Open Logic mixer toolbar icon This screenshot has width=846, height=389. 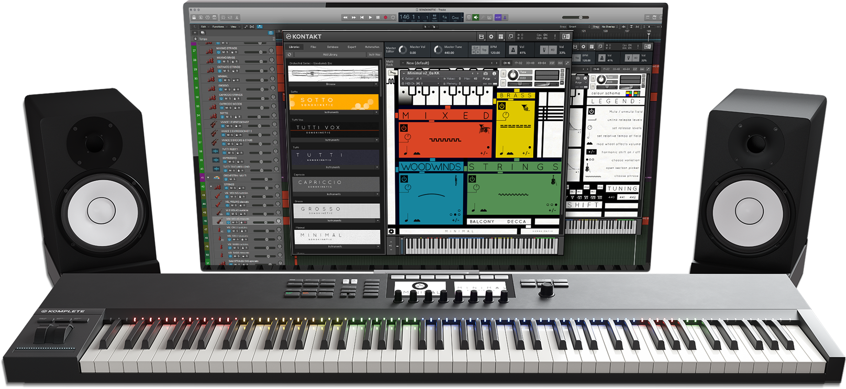click(x=230, y=17)
